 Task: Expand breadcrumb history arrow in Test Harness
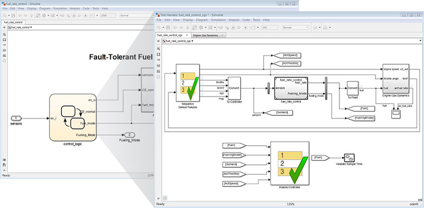tap(421, 41)
